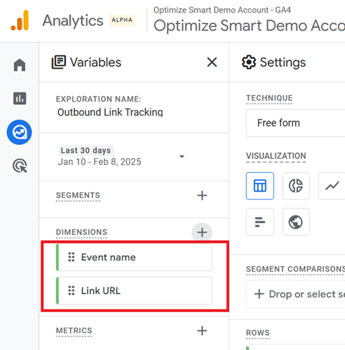The width and height of the screenshot is (345, 350).
Task: Open Reports from the sidebar bar-chart icon
Action: (x=20, y=98)
